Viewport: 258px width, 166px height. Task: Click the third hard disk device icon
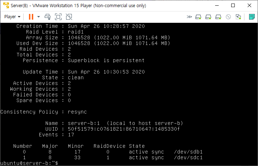pos(218,17)
